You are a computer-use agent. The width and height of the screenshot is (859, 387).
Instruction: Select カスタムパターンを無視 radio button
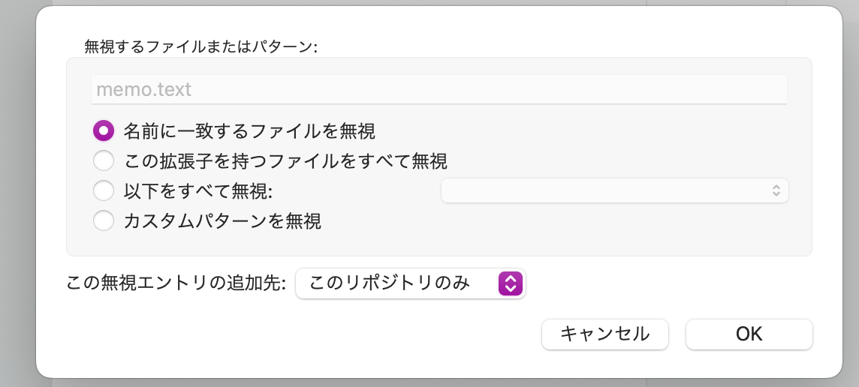[104, 221]
